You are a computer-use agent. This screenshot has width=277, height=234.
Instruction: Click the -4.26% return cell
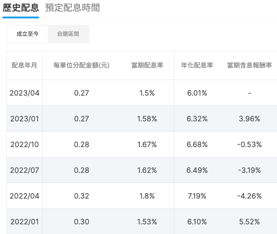249,196
